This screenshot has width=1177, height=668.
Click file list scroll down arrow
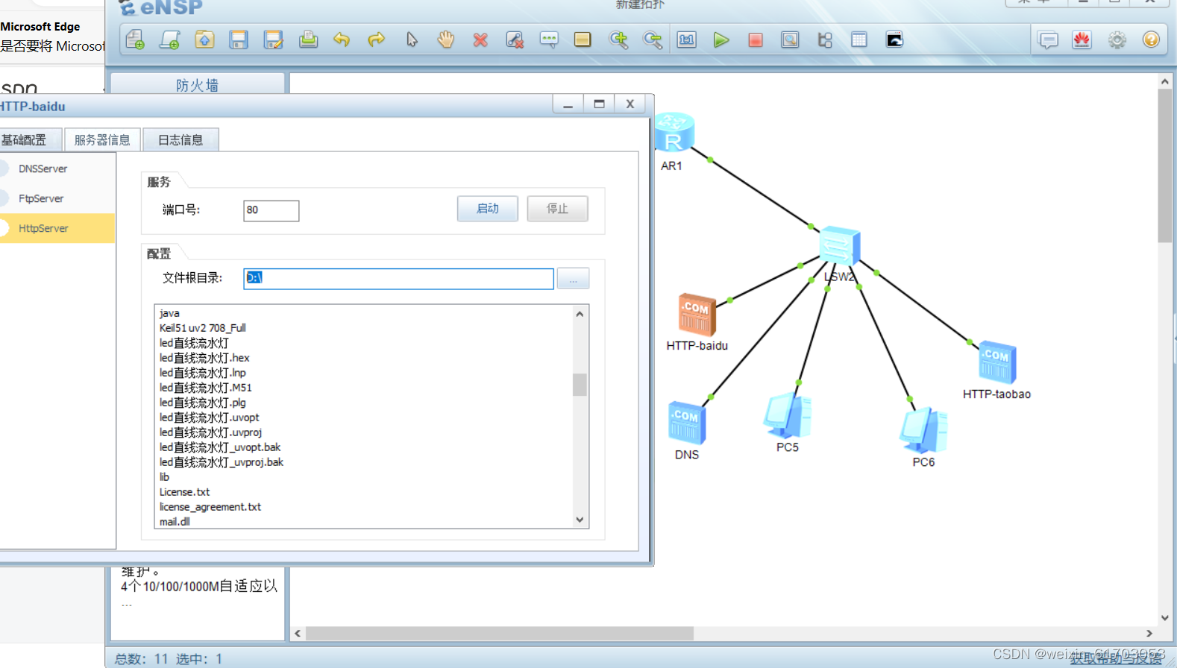coord(580,520)
